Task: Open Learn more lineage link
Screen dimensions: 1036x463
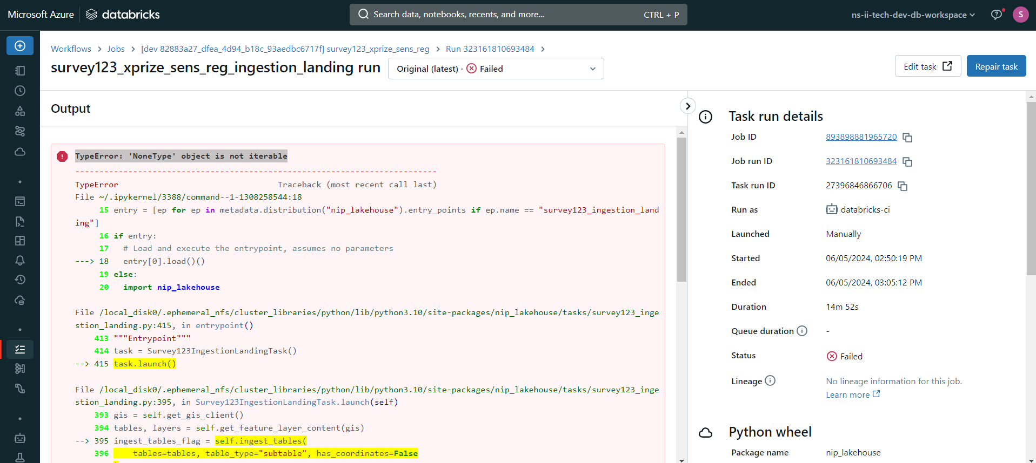Action: pos(853,394)
